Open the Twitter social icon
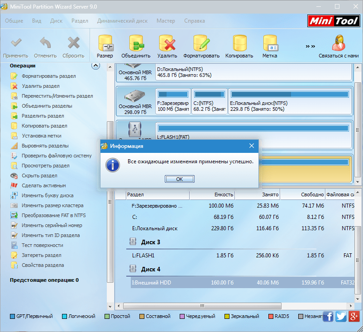This screenshot has width=363, height=332. (x=341, y=316)
